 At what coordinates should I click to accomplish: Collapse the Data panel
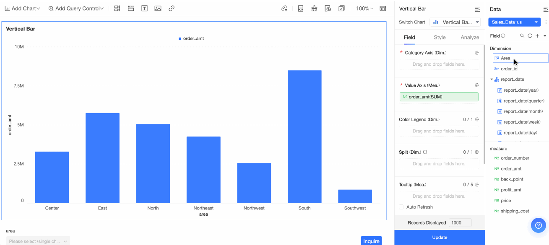(x=545, y=9)
